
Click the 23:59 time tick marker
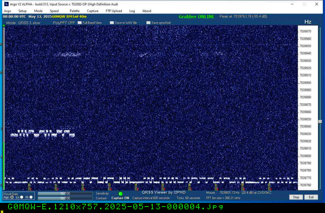[x=269, y=187]
